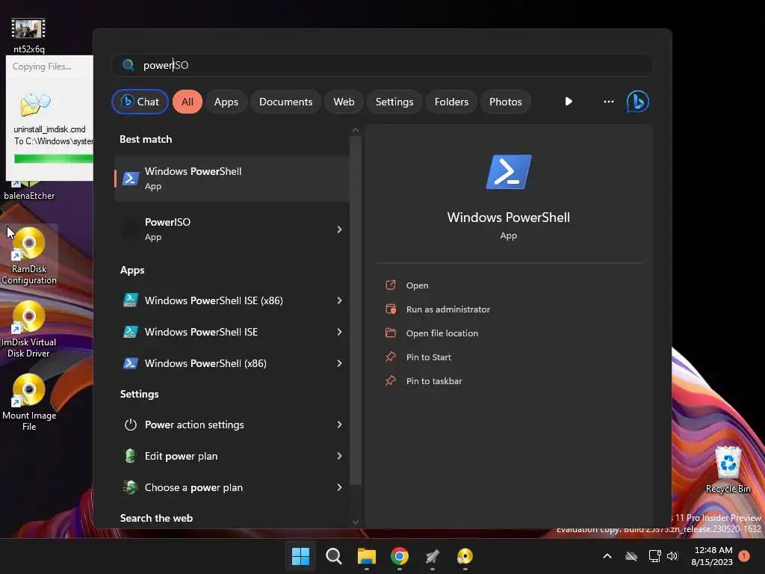Click the Windows Start button
The width and height of the screenshot is (765, 574).
click(x=300, y=556)
